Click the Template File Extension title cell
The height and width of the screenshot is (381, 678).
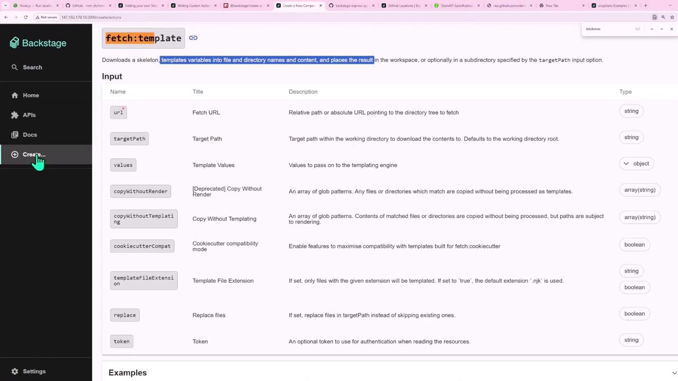[223, 281]
